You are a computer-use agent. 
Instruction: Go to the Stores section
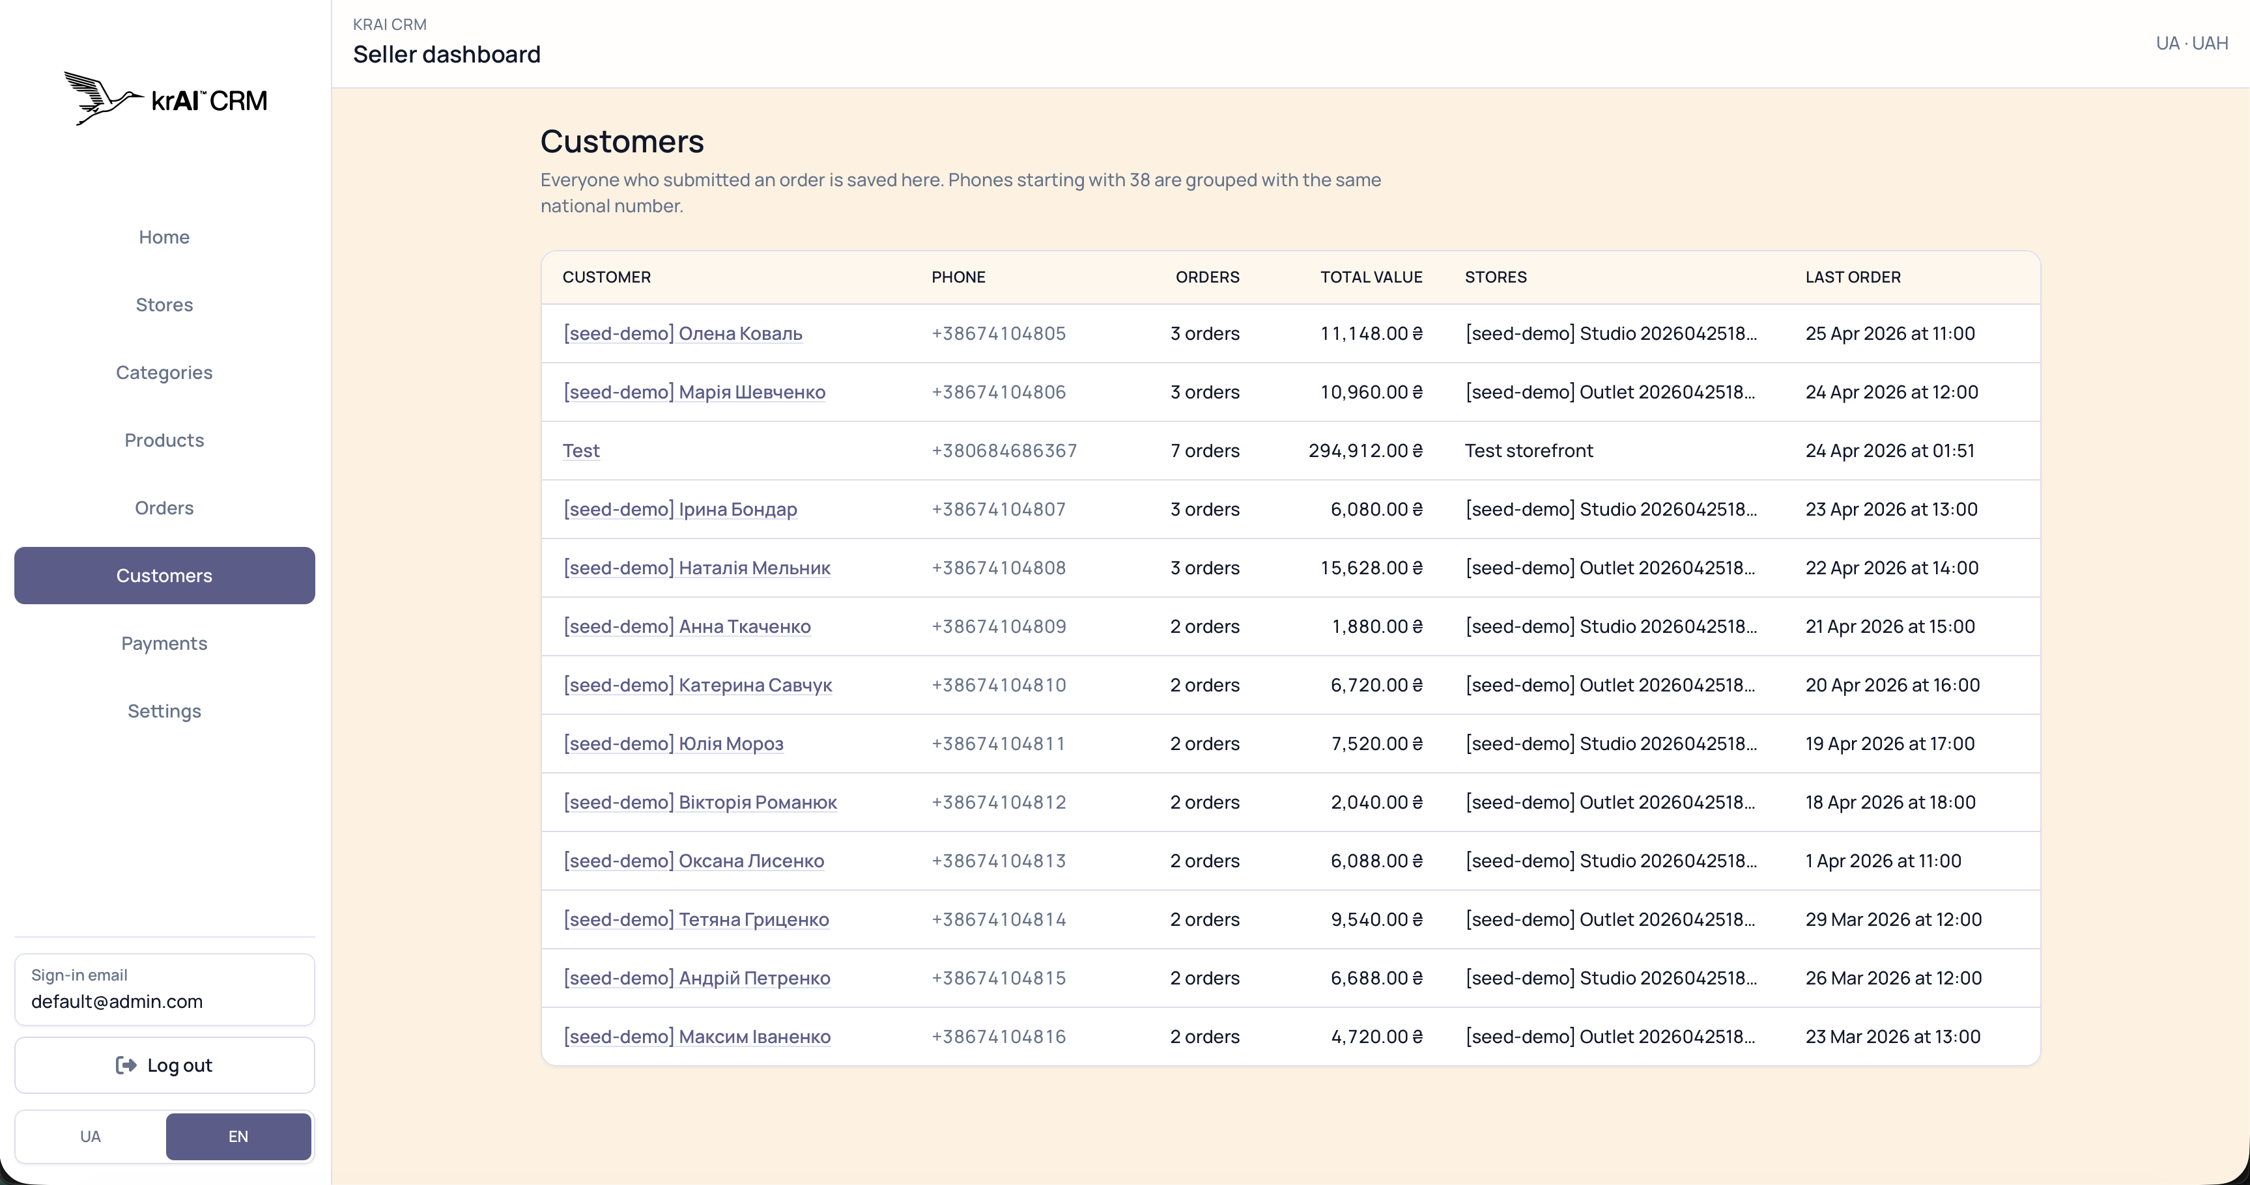[x=164, y=305]
